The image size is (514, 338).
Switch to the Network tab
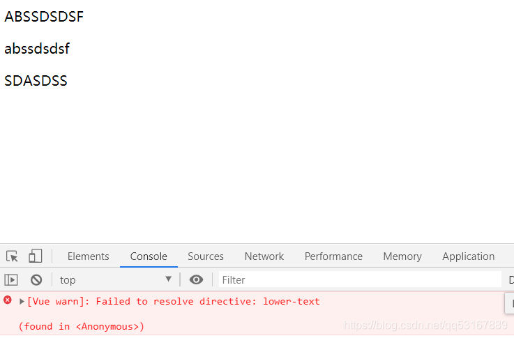[264, 256]
